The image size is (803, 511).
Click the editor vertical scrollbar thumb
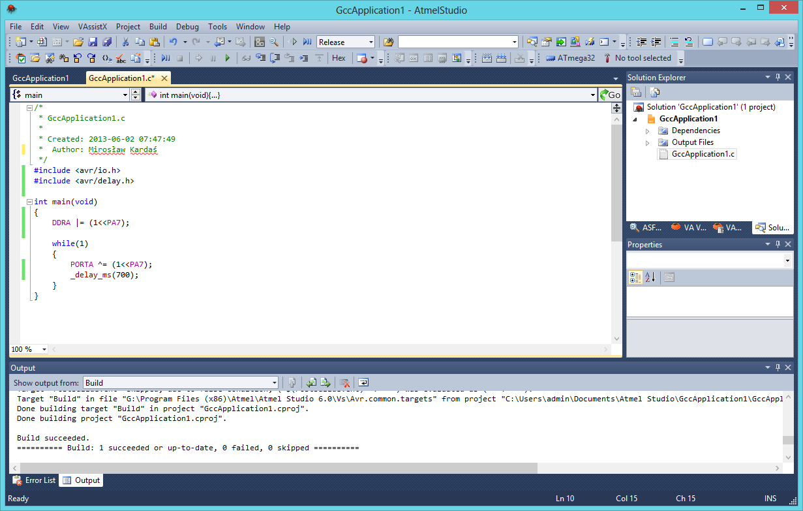[x=616, y=184]
